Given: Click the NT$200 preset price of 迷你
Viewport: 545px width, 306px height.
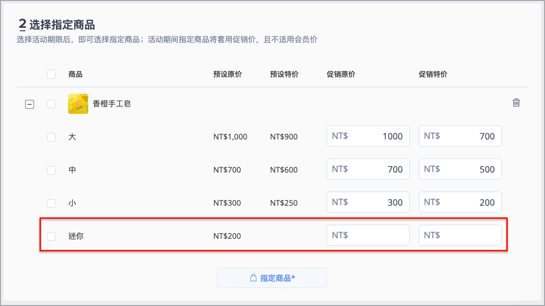Looking at the screenshot, I should click(x=227, y=236).
